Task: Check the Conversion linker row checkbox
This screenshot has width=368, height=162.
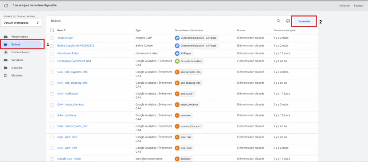Action: [52, 54]
